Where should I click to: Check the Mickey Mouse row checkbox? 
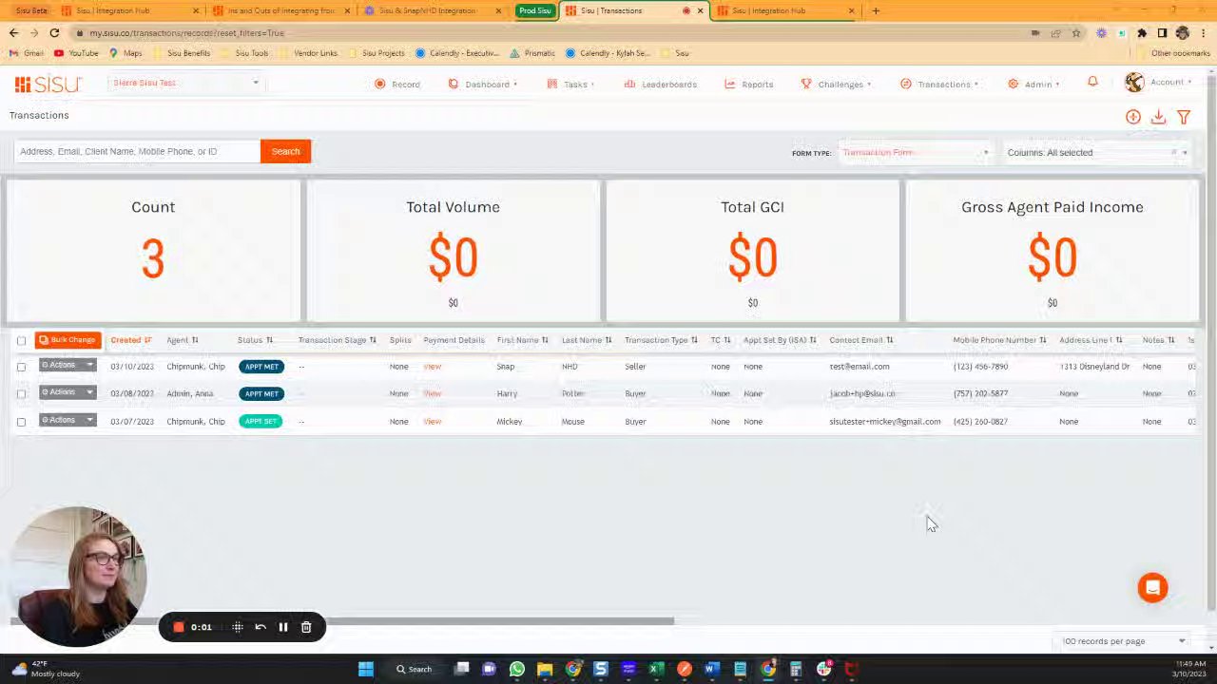(x=21, y=421)
